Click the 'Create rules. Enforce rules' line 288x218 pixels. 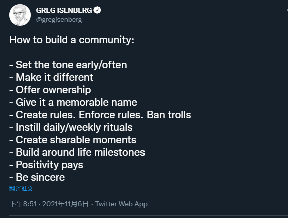click(100, 115)
